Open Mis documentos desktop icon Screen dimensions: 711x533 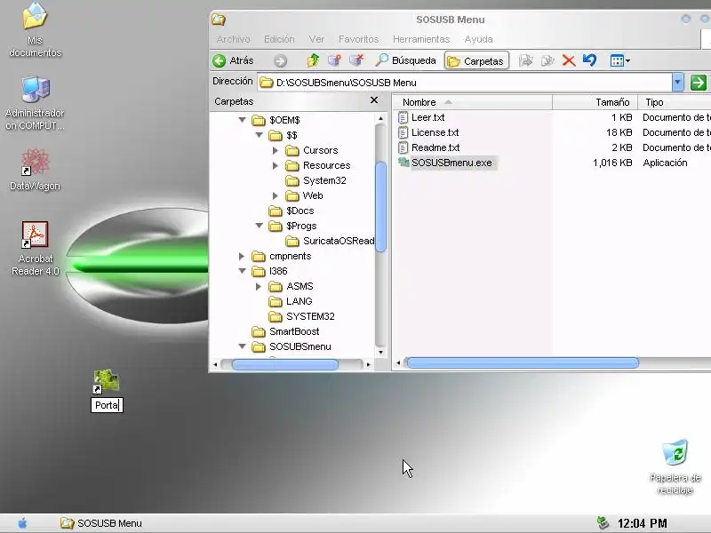click(x=35, y=30)
